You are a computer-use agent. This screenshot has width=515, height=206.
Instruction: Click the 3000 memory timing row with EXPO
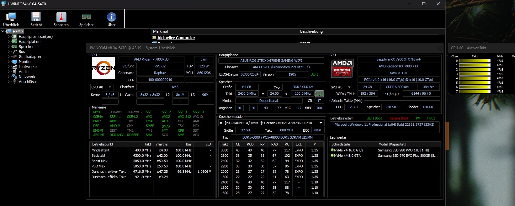pos(271,150)
